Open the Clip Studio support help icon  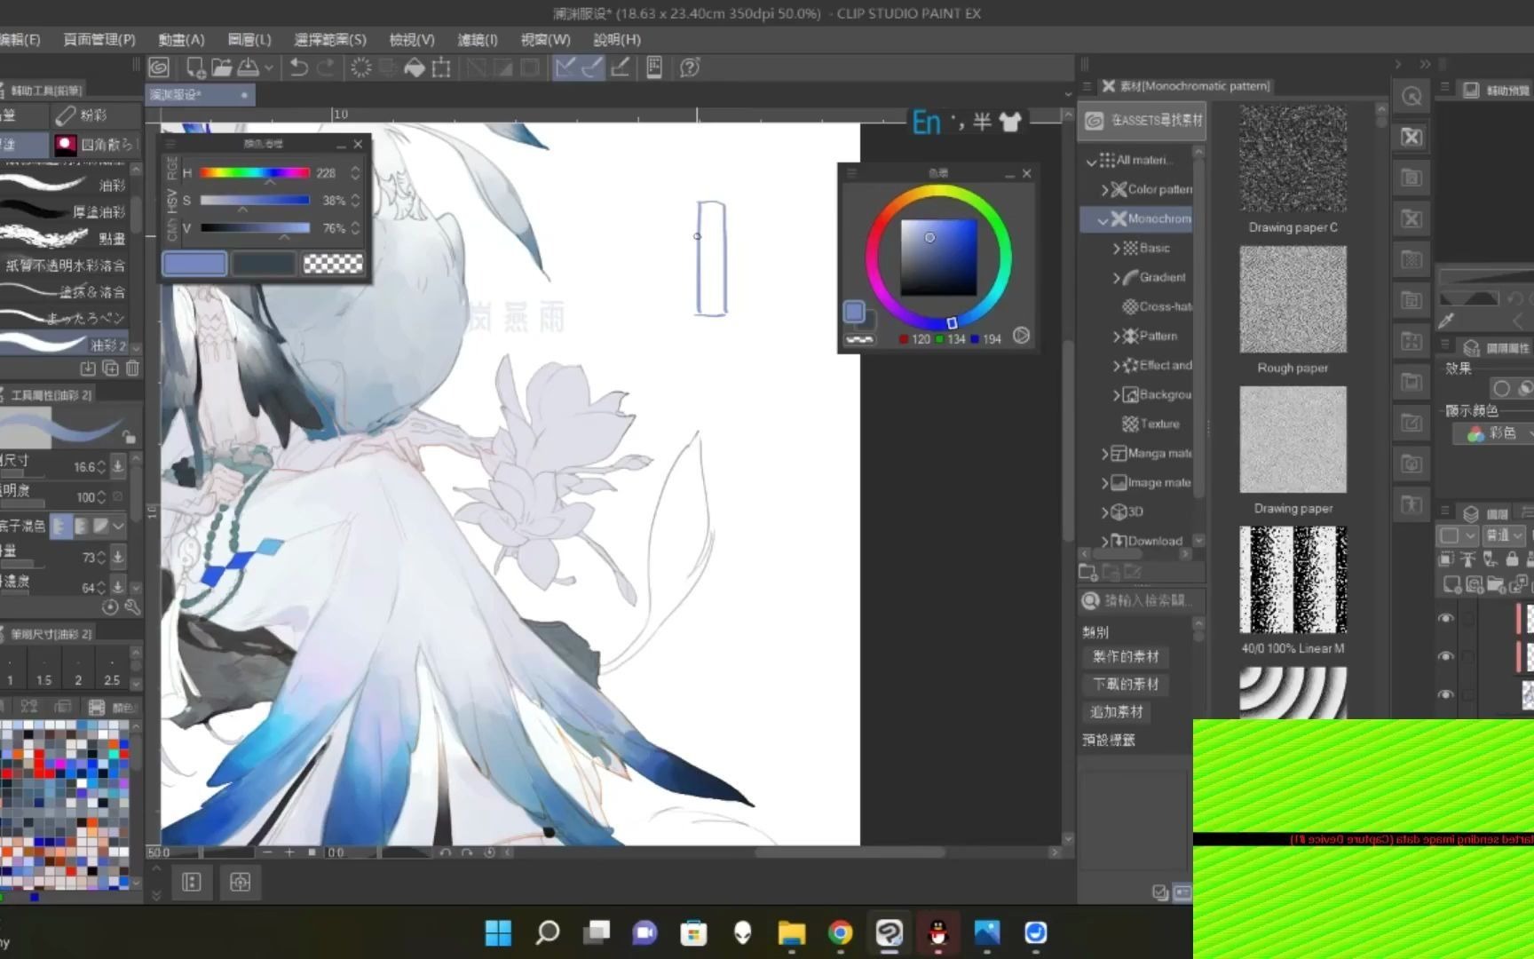(690, 67)
